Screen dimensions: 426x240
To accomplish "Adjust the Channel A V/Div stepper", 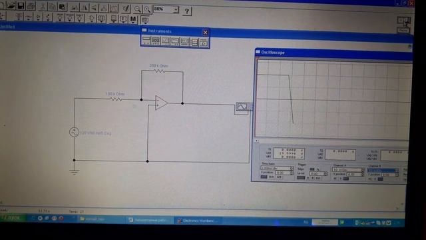I will pyautogui.click(x=362, y=170).
